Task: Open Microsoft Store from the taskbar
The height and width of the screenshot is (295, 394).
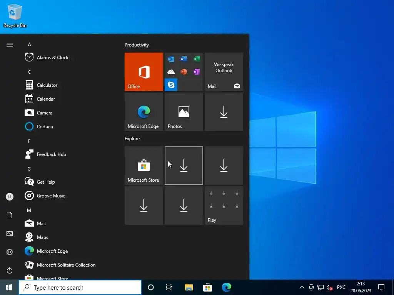Action: tap(207, 287)
